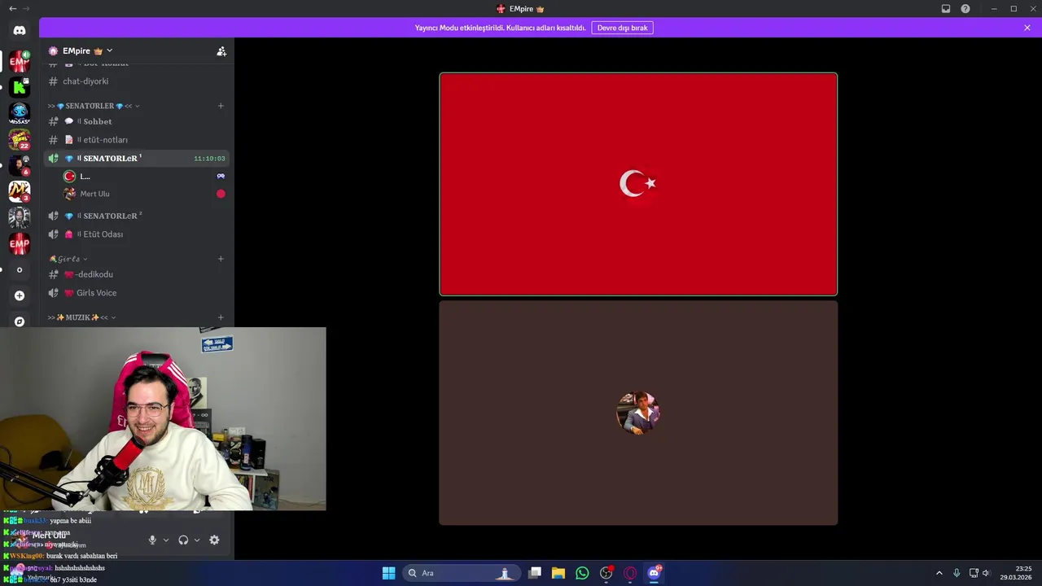Open the -dedikodu text channel

[137, 274]
